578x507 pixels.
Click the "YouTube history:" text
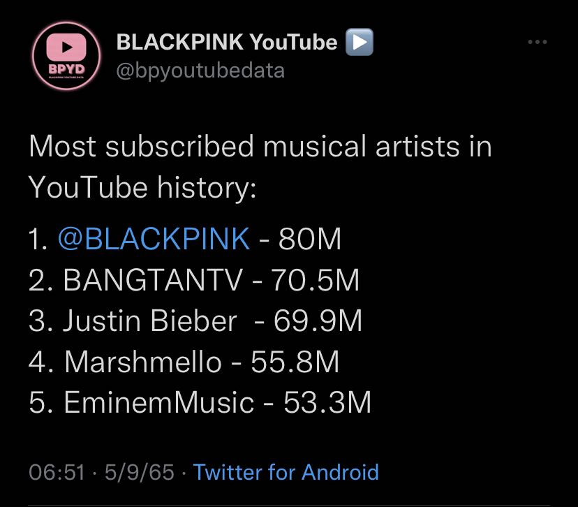point(142,187)
